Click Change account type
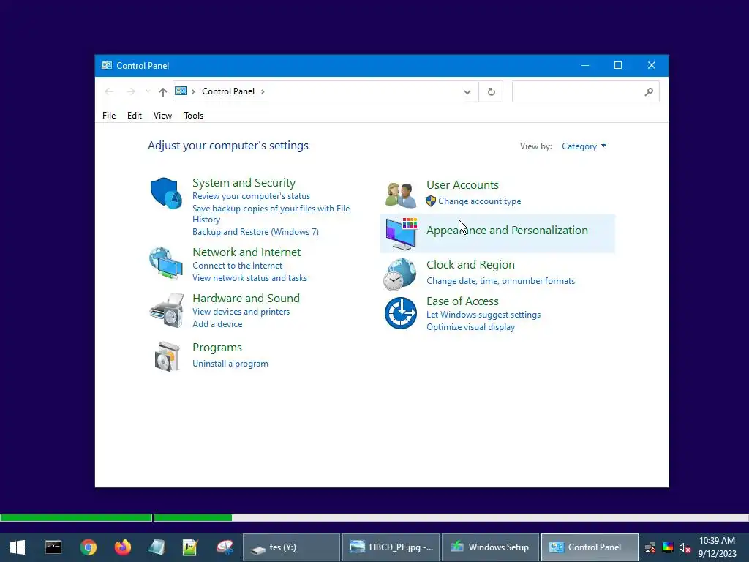This screenshot has width=749, height=562. point(480,201)
